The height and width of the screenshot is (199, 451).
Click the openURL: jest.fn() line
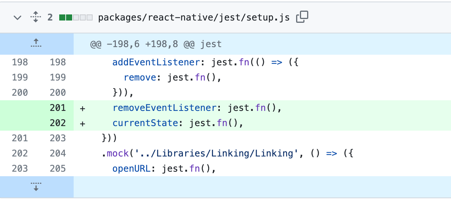(164, 169)
